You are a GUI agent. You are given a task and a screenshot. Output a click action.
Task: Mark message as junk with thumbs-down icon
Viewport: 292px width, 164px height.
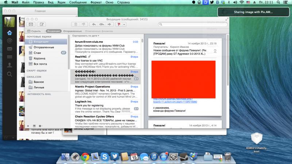[x=84, y=24]
